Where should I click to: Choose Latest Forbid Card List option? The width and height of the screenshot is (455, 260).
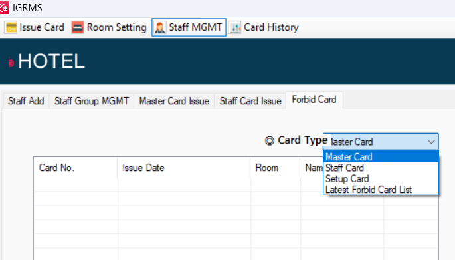[x=381, y=190]
